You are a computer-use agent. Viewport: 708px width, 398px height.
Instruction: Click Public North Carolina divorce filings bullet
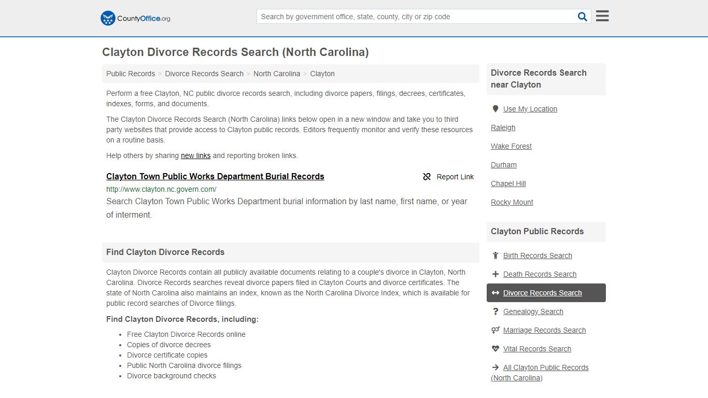(184, 365)
